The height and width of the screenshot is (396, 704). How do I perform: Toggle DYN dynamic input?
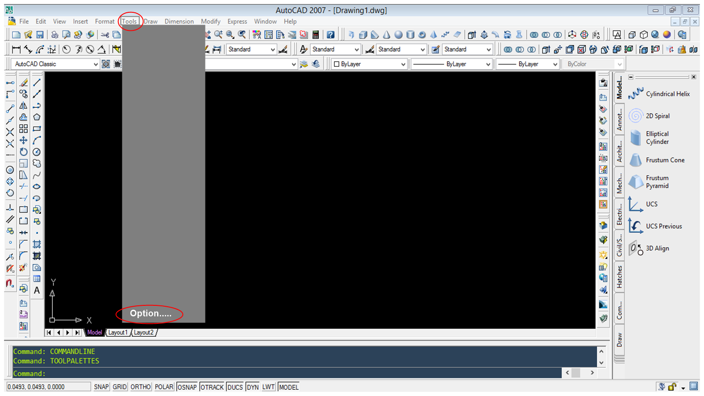tap(253, 387)
